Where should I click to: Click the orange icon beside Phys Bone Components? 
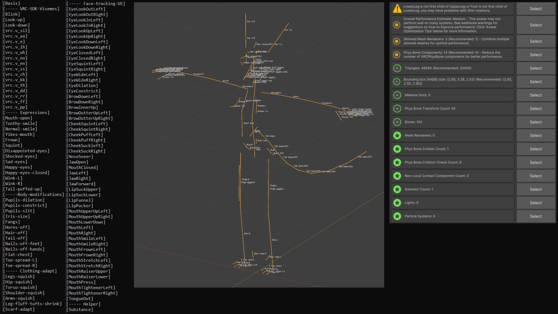pyautogui.click(x=397, y=55)
